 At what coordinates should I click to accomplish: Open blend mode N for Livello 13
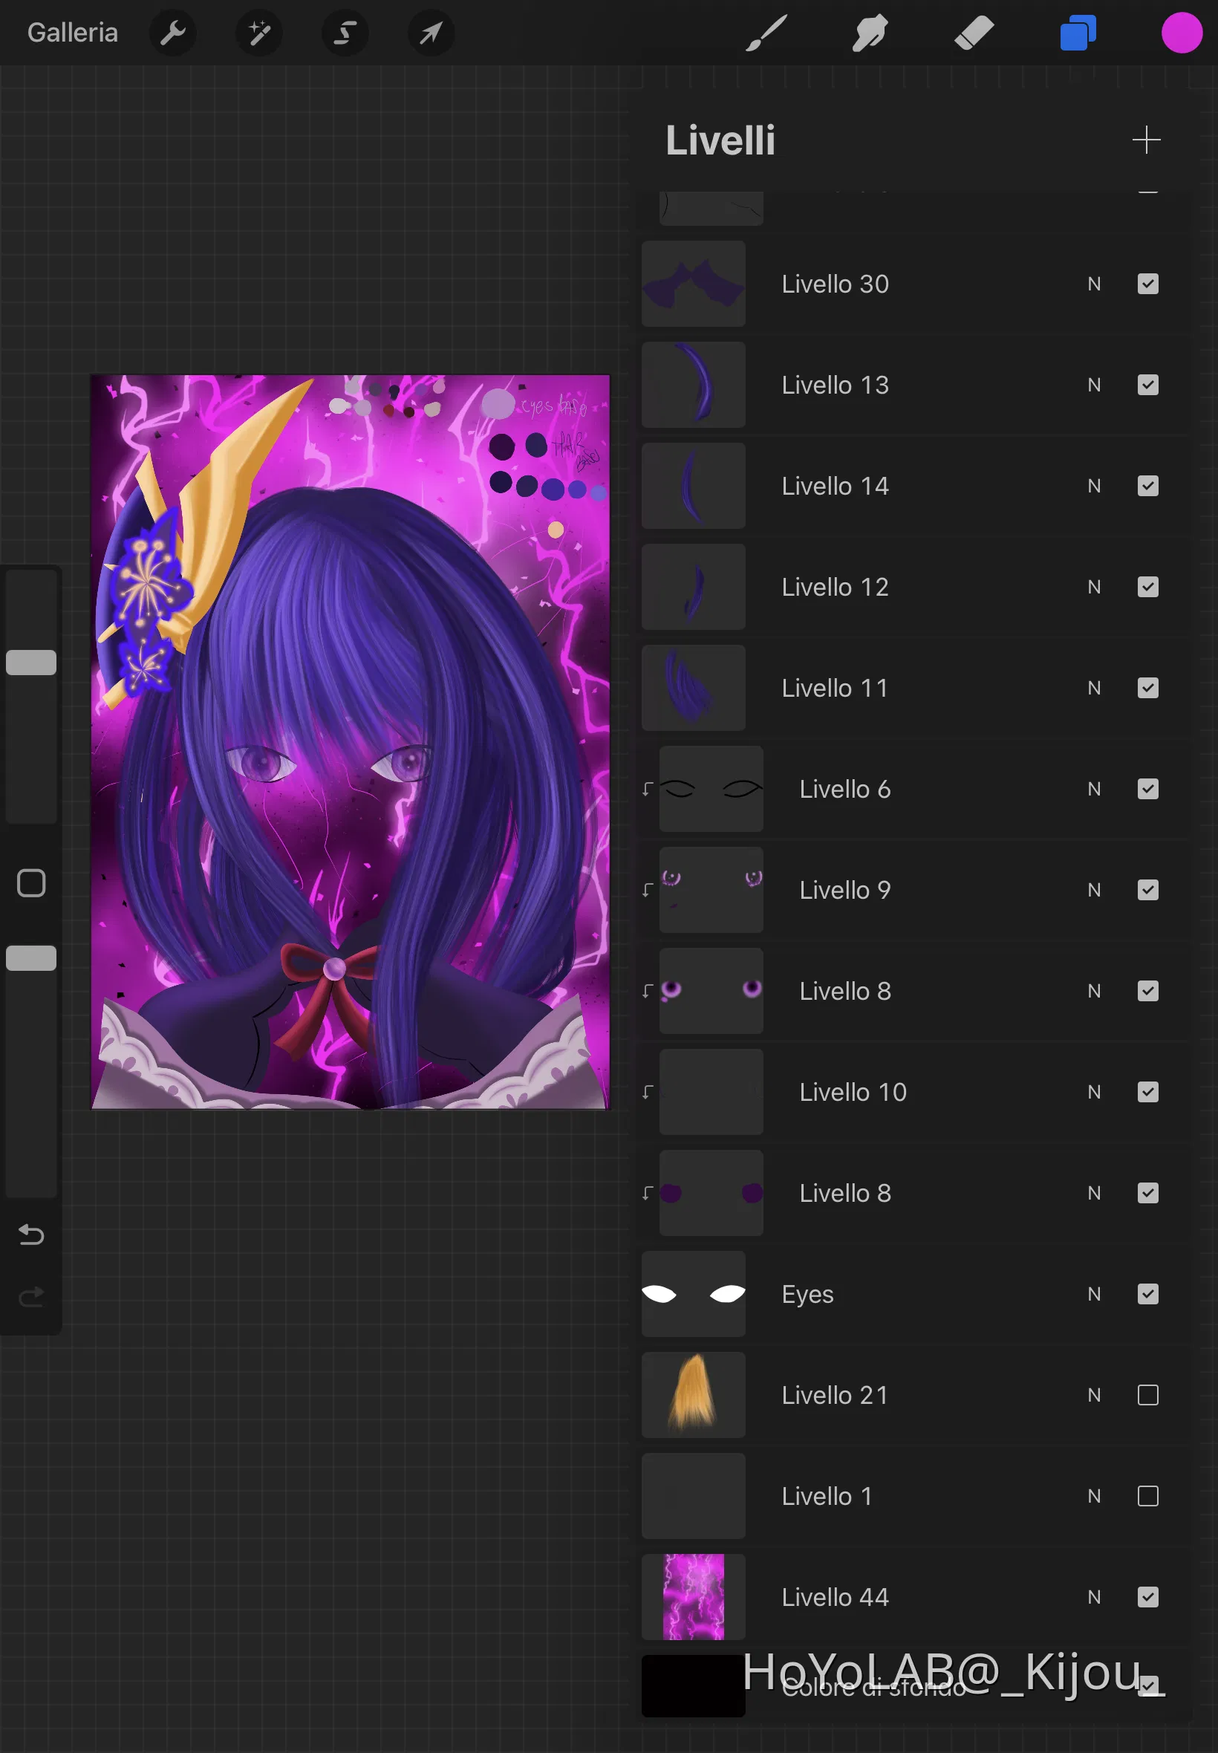pyautogui.click(x=1094, y=386)
